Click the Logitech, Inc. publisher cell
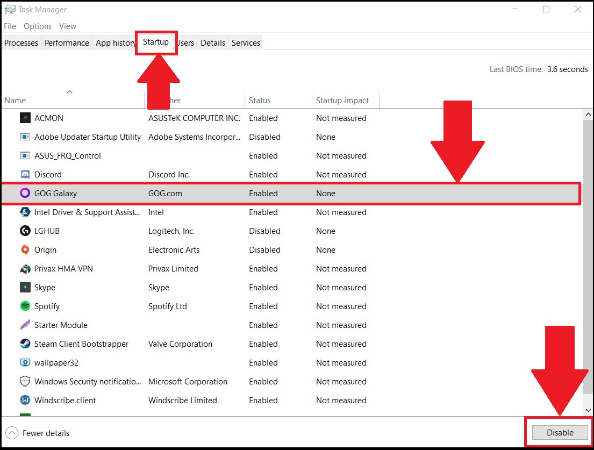Image resolution: width=594 pixels, height=450 pixels. [x=171, y=231]
